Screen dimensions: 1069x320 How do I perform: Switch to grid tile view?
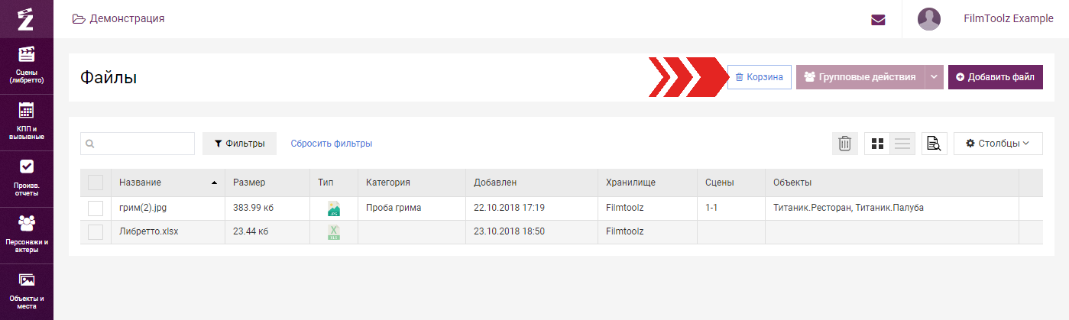click(x=877, y=144)
